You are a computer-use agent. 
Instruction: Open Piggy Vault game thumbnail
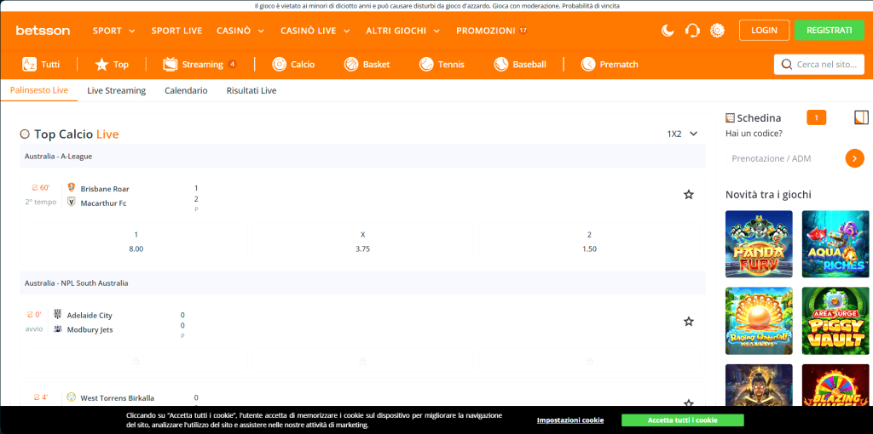click(x=835, y=321)
